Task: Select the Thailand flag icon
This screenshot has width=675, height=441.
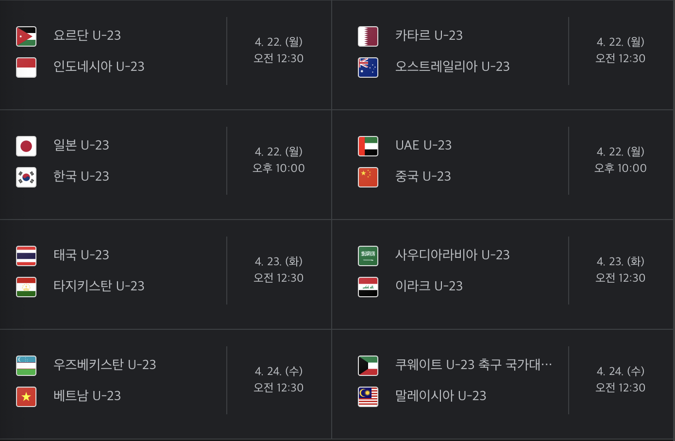Action: pyautogui.click(x=26, y=256)
